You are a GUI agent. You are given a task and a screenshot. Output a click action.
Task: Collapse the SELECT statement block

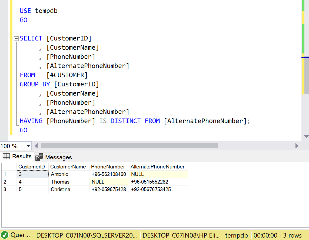tap(16, 39)
